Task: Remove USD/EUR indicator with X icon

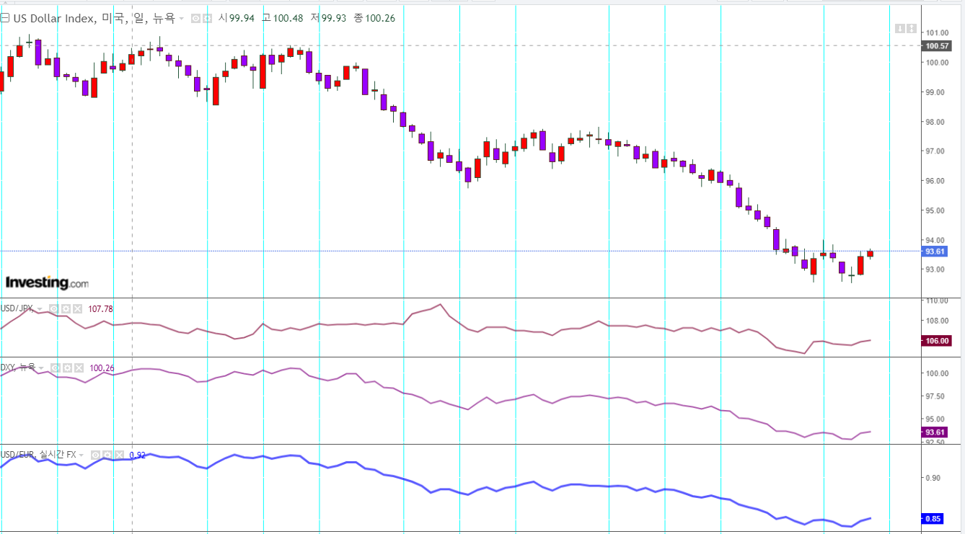Action: click(119, 455)
